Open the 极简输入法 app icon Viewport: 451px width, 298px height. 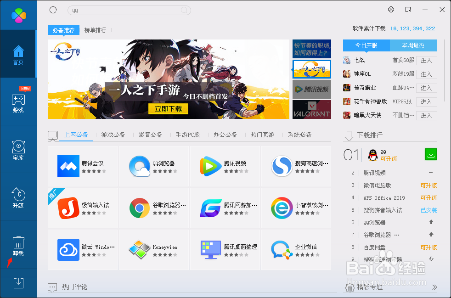68,208
